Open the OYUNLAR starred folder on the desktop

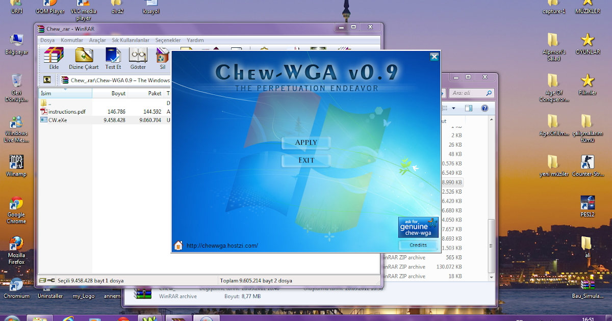pos(588,44)
